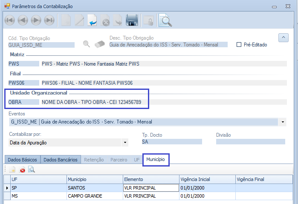Screen dimensions: 298x204
Task: Switch to the Dados Básicos tab
Action: click(22, 160)
